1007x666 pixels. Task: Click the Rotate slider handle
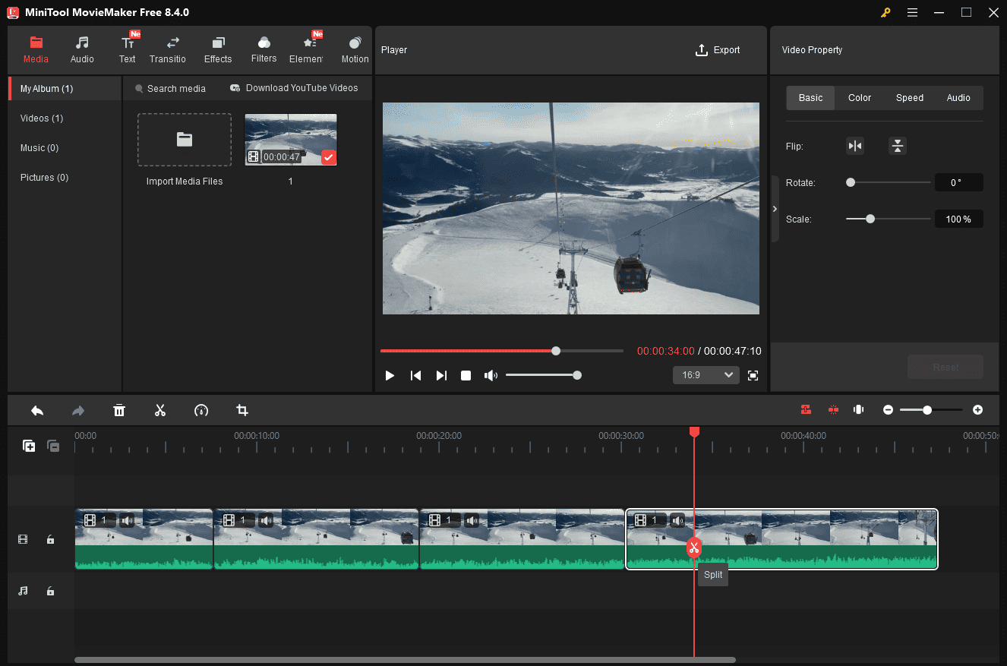pos(850,182)
